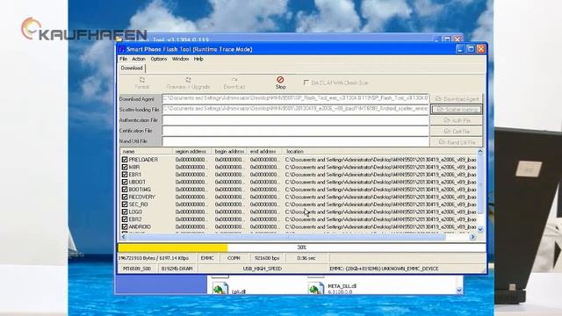Click the 8192Mb DRAM status entry

tap(177, 269)
